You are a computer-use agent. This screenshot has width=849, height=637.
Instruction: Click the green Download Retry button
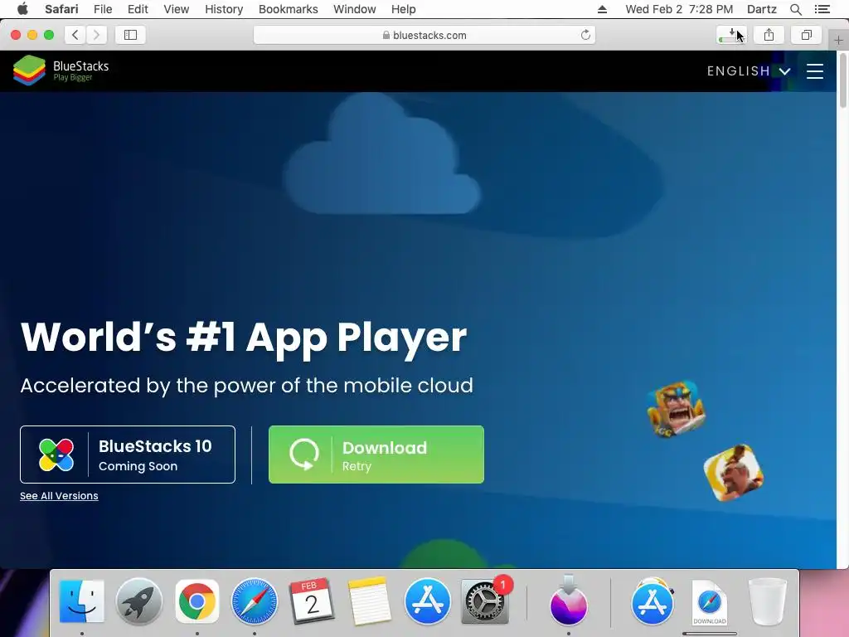point(376,455)
